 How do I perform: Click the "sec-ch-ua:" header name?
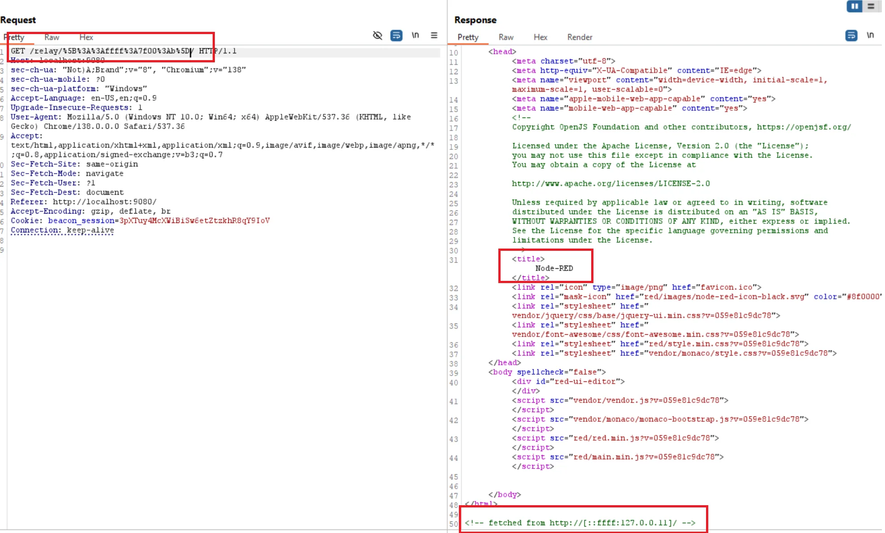click(34, 70)
